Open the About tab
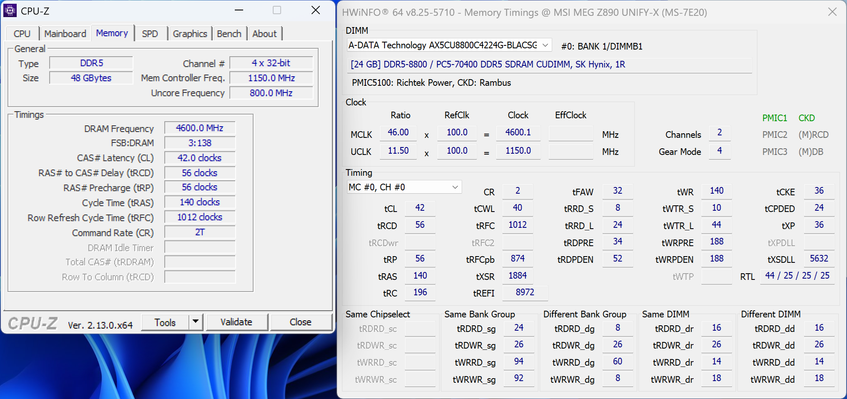 click(x=264, y=34)
